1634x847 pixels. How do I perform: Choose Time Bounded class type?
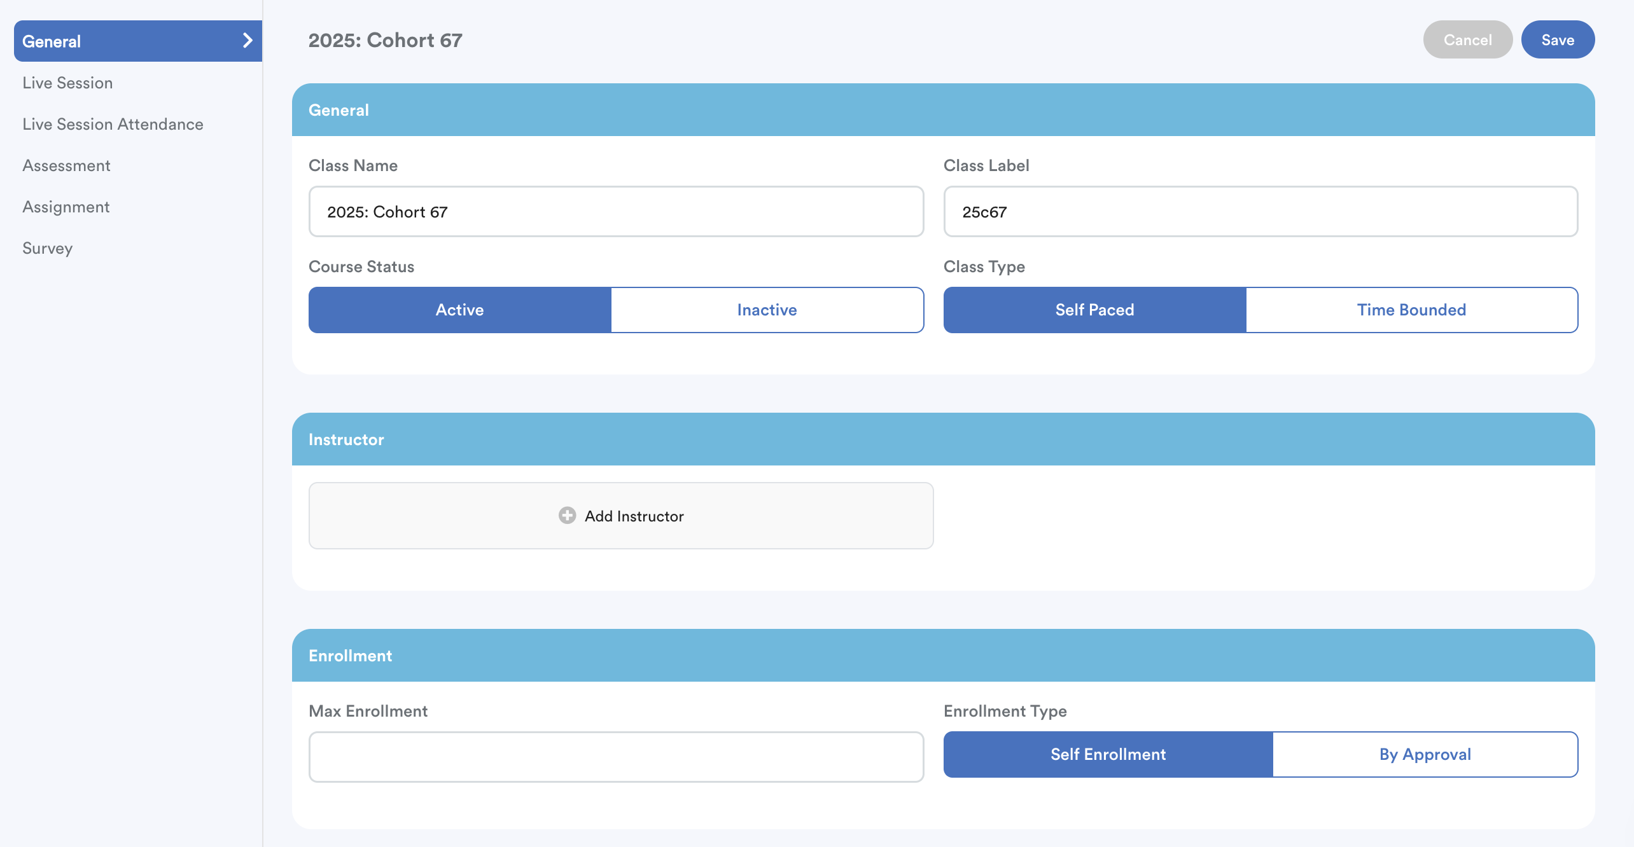[1411, 310]
